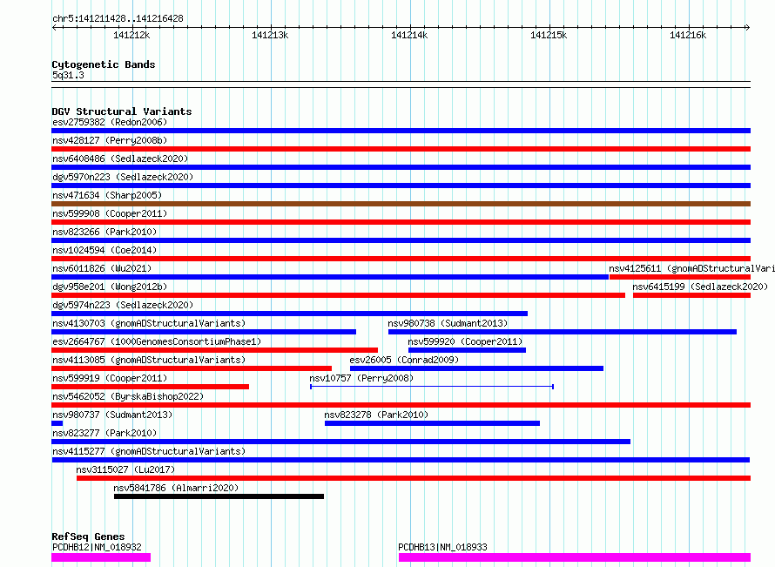Viewport: 775px width, 567px height.
Task: Open the PCDHB13|NM_018933 gene bar
Action: 575,557
